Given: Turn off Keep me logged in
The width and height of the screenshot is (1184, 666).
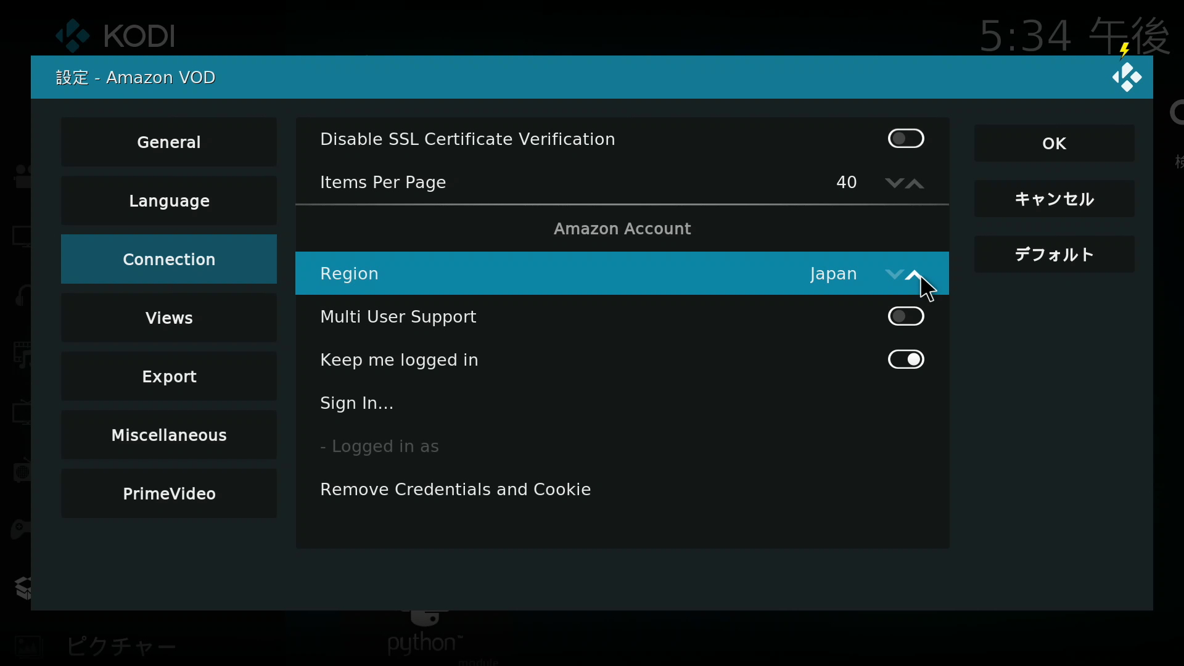Looking at the screenshot, I should click(906, 360).
